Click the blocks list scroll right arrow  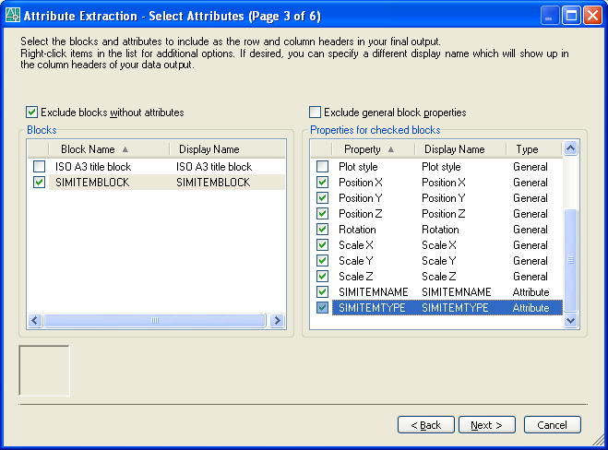pyautogui.click(x=278, y=321)
